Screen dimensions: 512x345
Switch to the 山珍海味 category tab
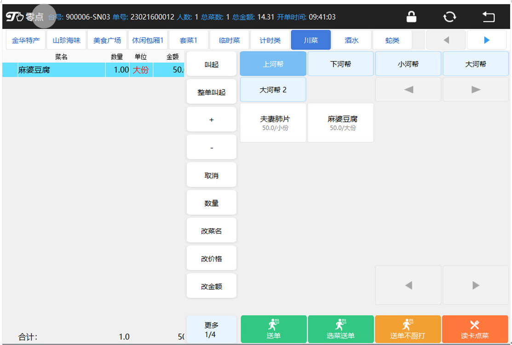coord(66,40)
